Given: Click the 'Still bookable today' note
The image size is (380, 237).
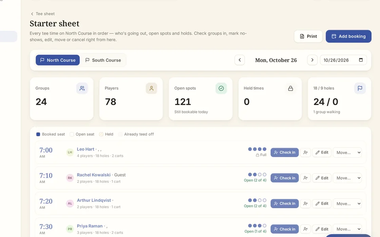Looking at the screenshot, I should (x=191, y=112).
